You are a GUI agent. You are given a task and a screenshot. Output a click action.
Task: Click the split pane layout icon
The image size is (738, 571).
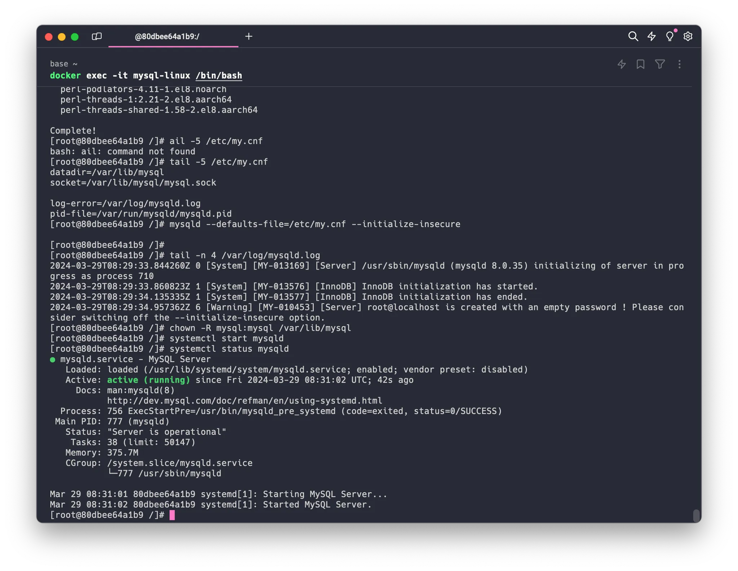tap(97, 36)
